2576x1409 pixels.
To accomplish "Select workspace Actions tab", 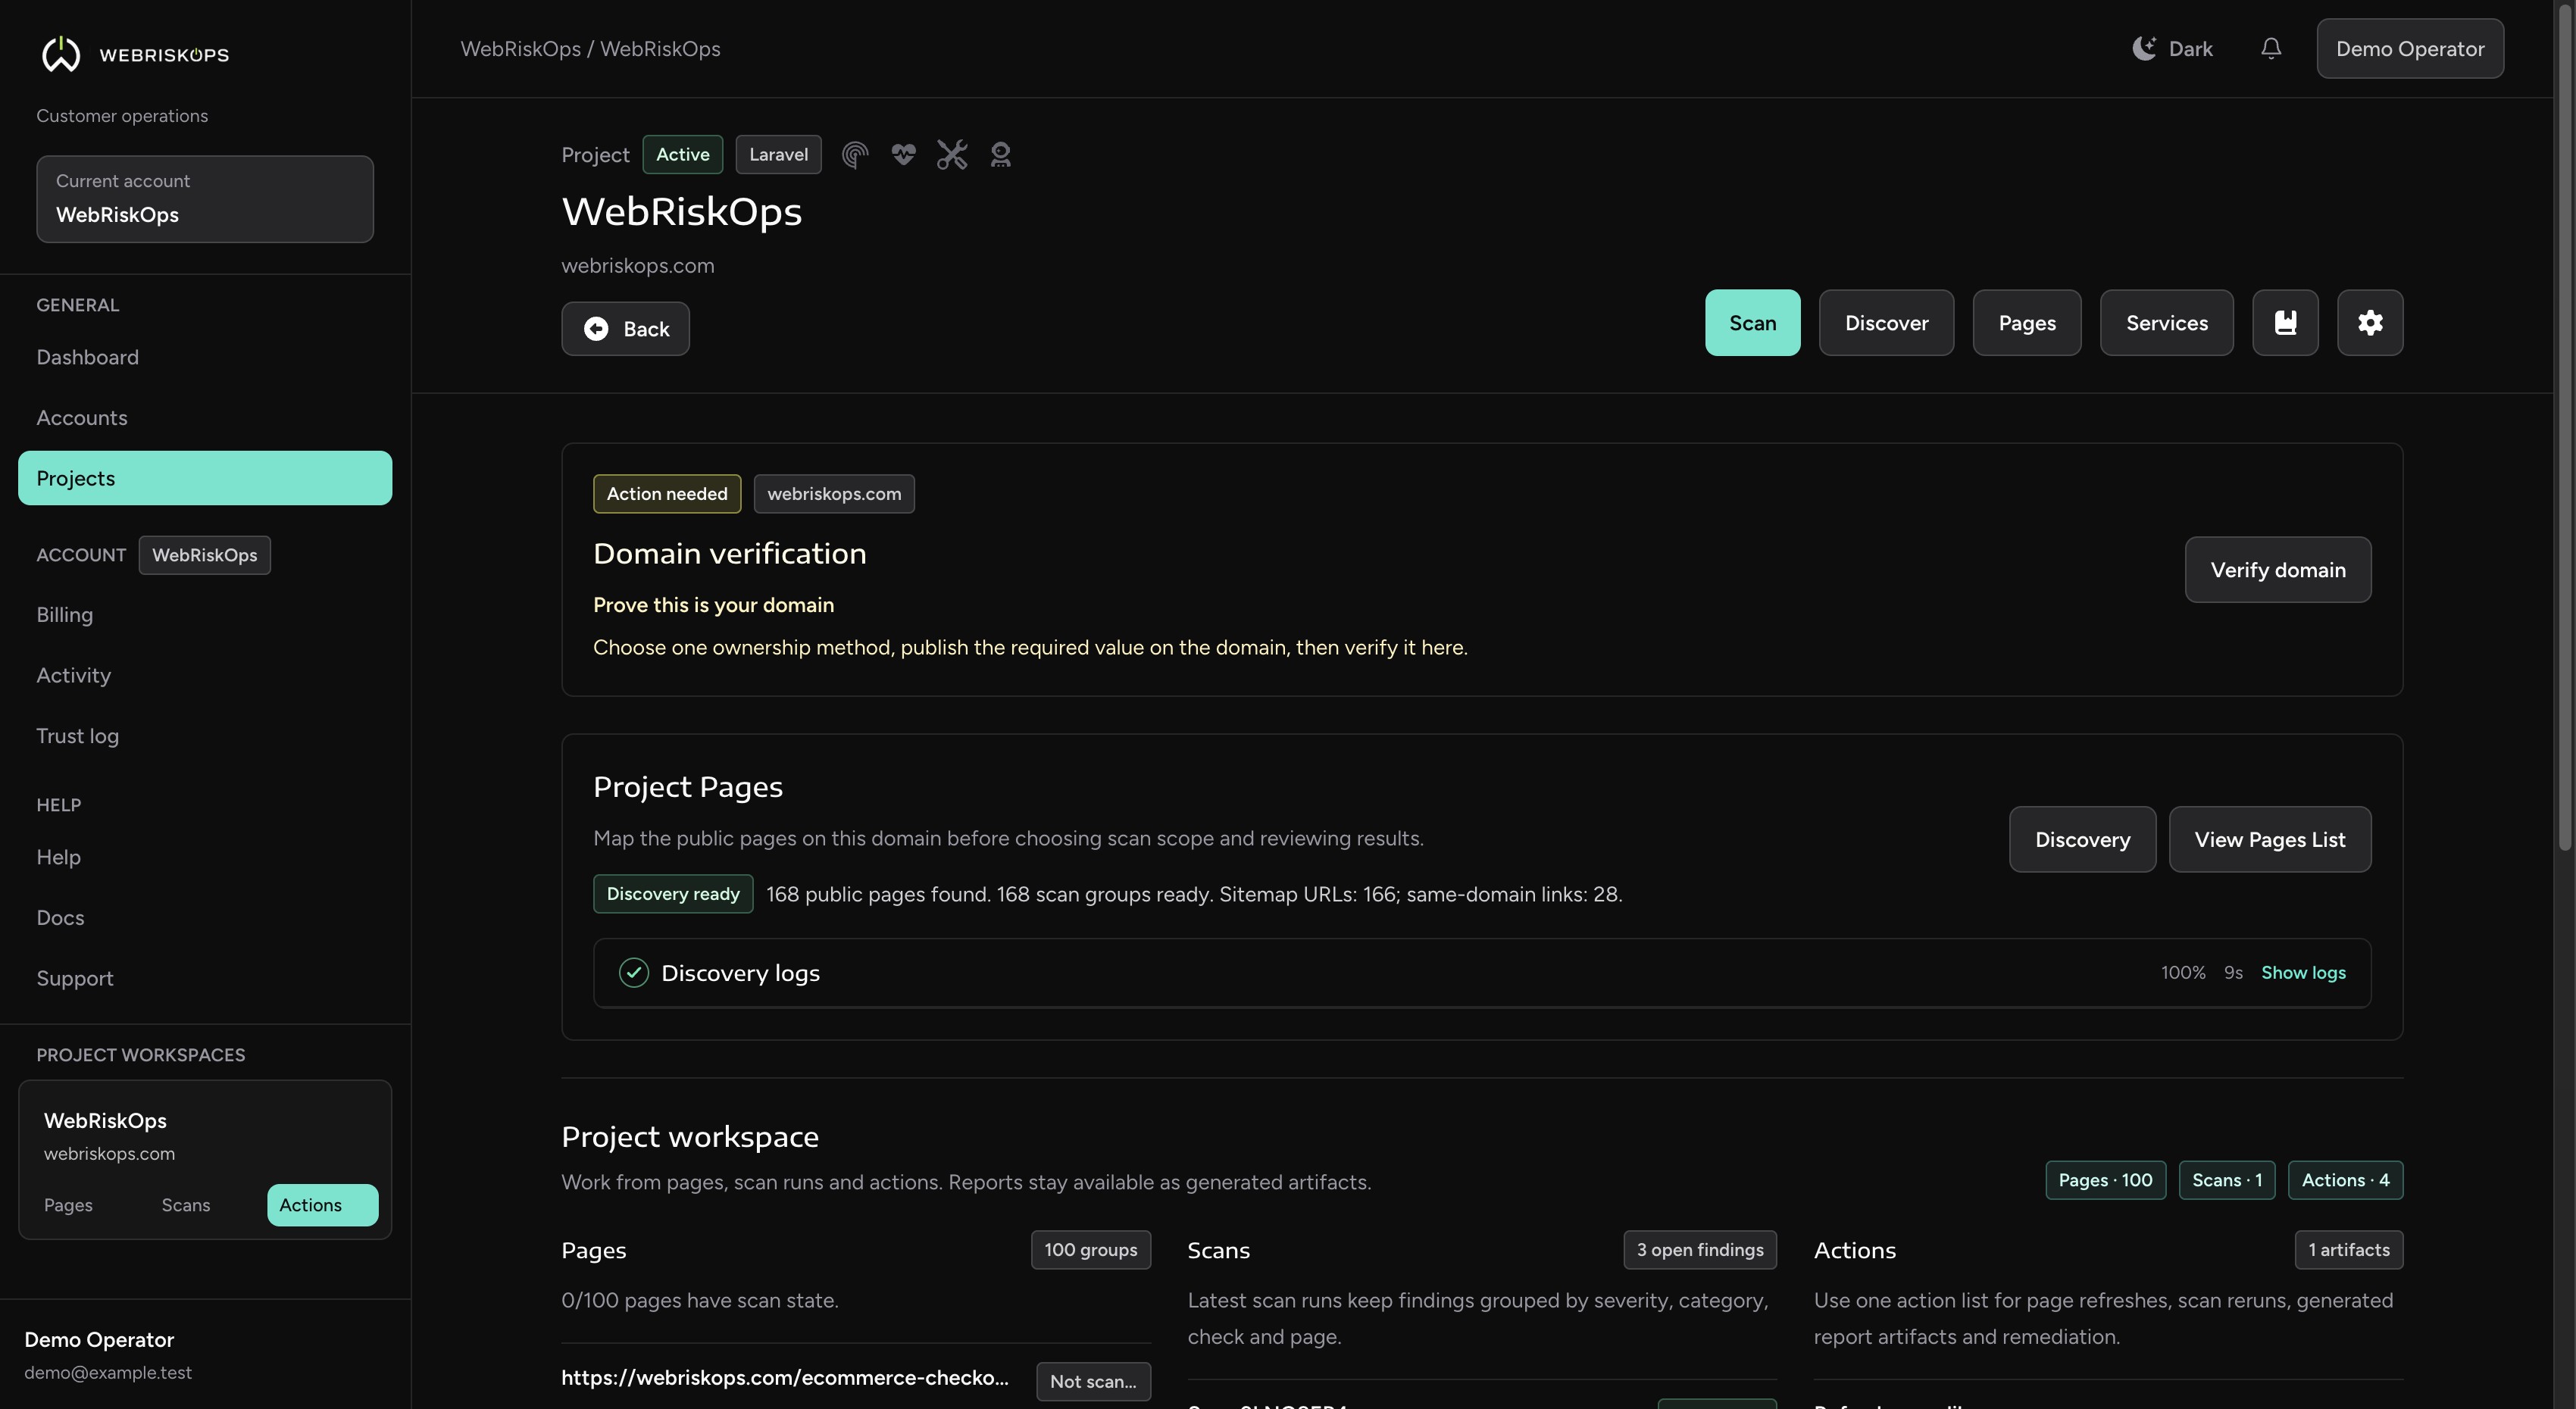I will point(322,1205).
